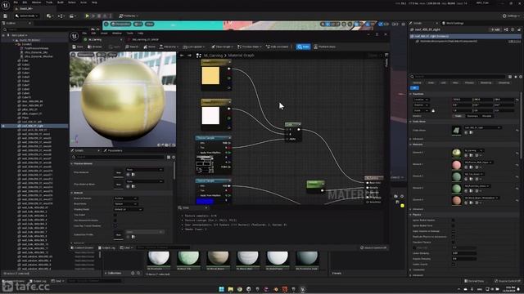Screen dimensions: 524x294
Task: Click M_Carving in the graph breadcrumb
Action: click(x=213, y=56)
